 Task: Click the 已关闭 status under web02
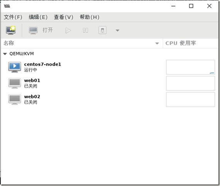30,102
